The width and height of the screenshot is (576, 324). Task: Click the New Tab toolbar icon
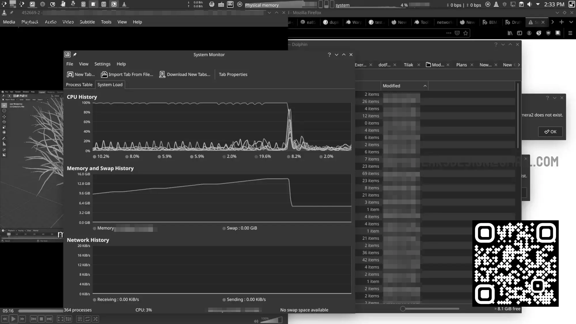[70, 74]
